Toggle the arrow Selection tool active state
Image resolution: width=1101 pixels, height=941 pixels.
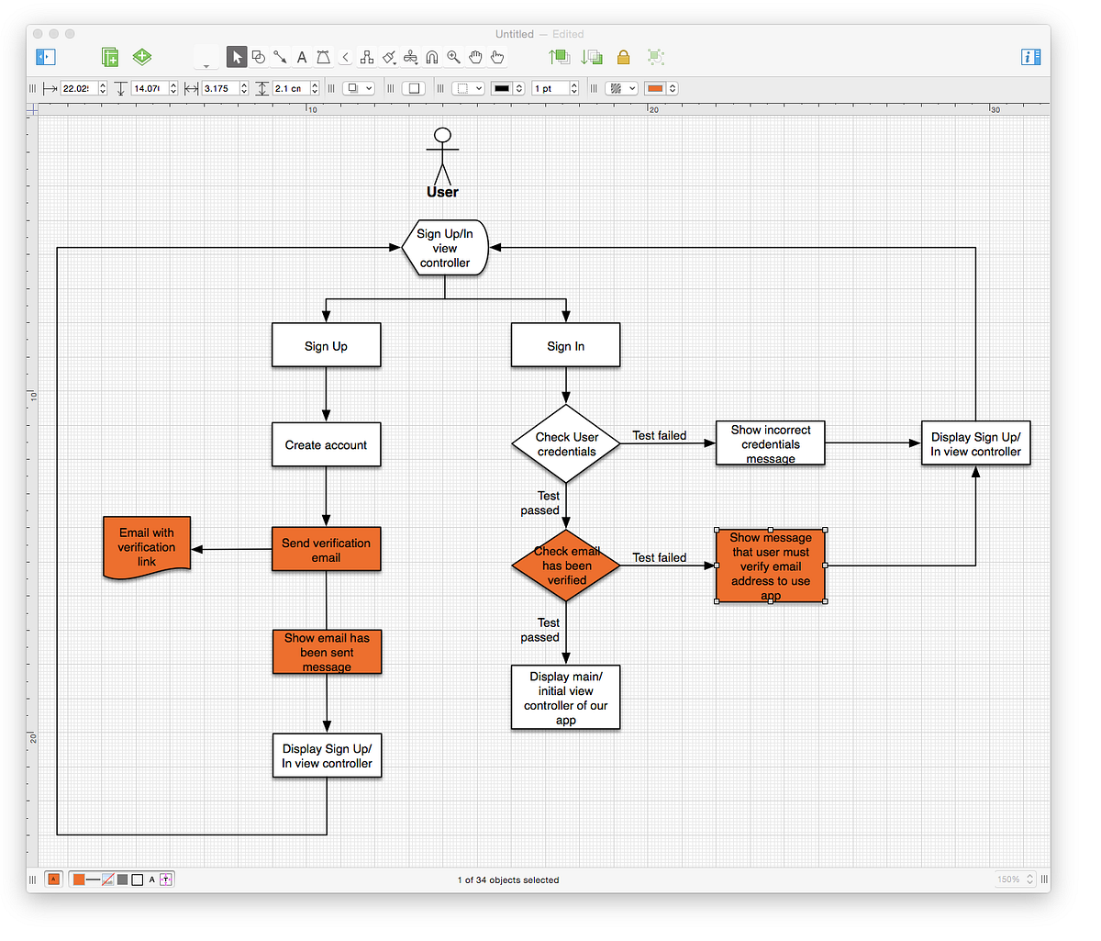pyautogui.click(x=236, y=57)
